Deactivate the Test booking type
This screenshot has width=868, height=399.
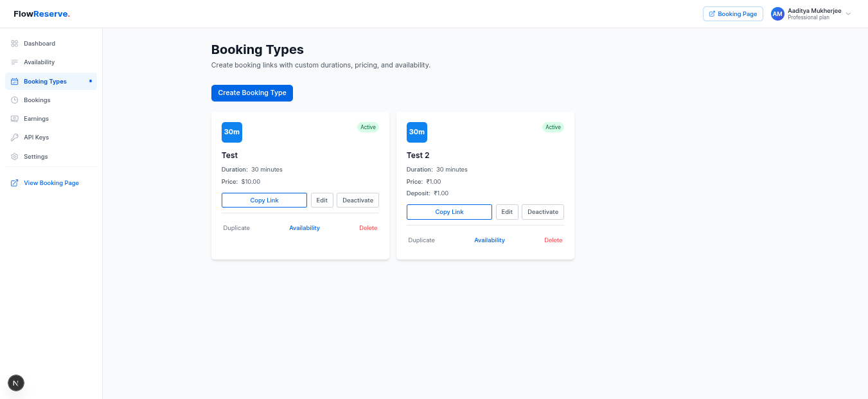tap(357, 200)
